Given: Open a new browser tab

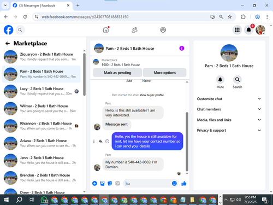Looking at the screenshot, I should [x=78, y=5].
